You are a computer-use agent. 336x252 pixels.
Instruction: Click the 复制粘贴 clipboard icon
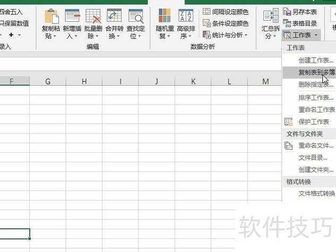click(x=51, y=16)
